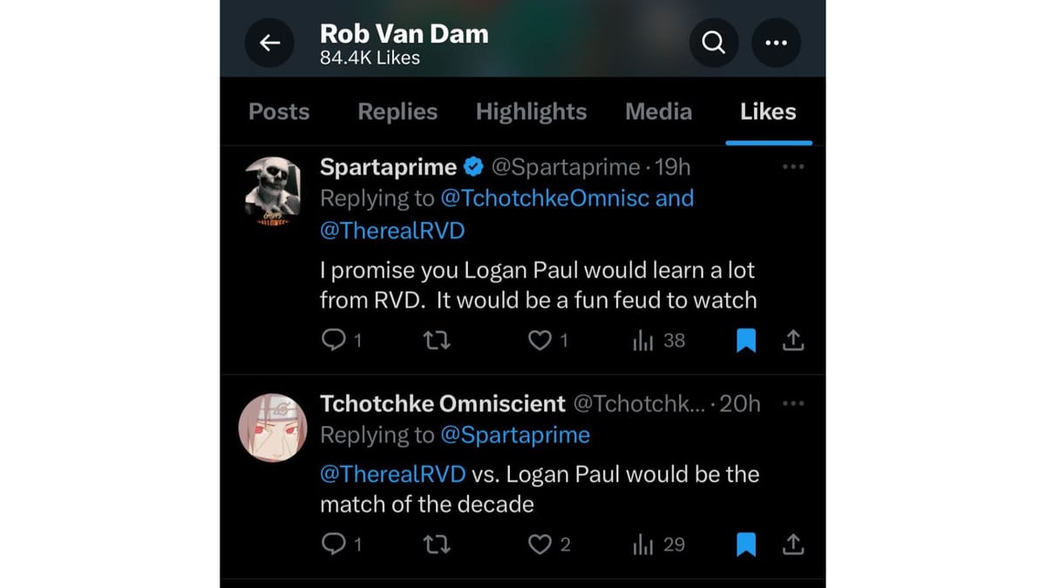Unbookmark Spartaprime's tweet
The width and height of the screenshot is (1046, 588).
(x=746, y=340)
